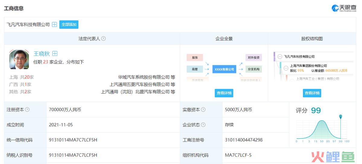Click 665000万人民币 subscribed amount
This screenshot has height=164, width=362.
336,71
